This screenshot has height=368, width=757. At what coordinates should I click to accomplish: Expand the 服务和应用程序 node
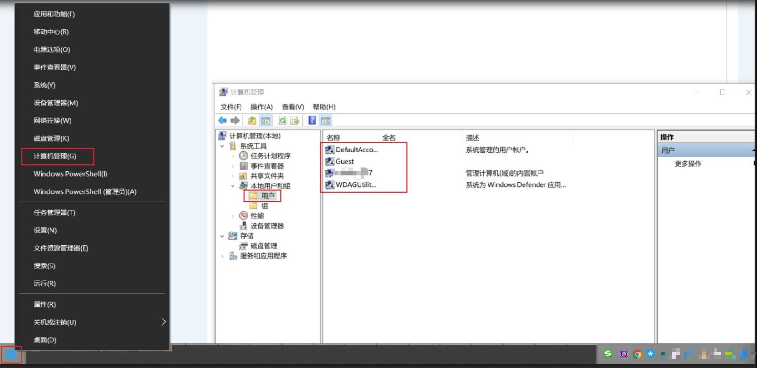(x=222, y=256)
